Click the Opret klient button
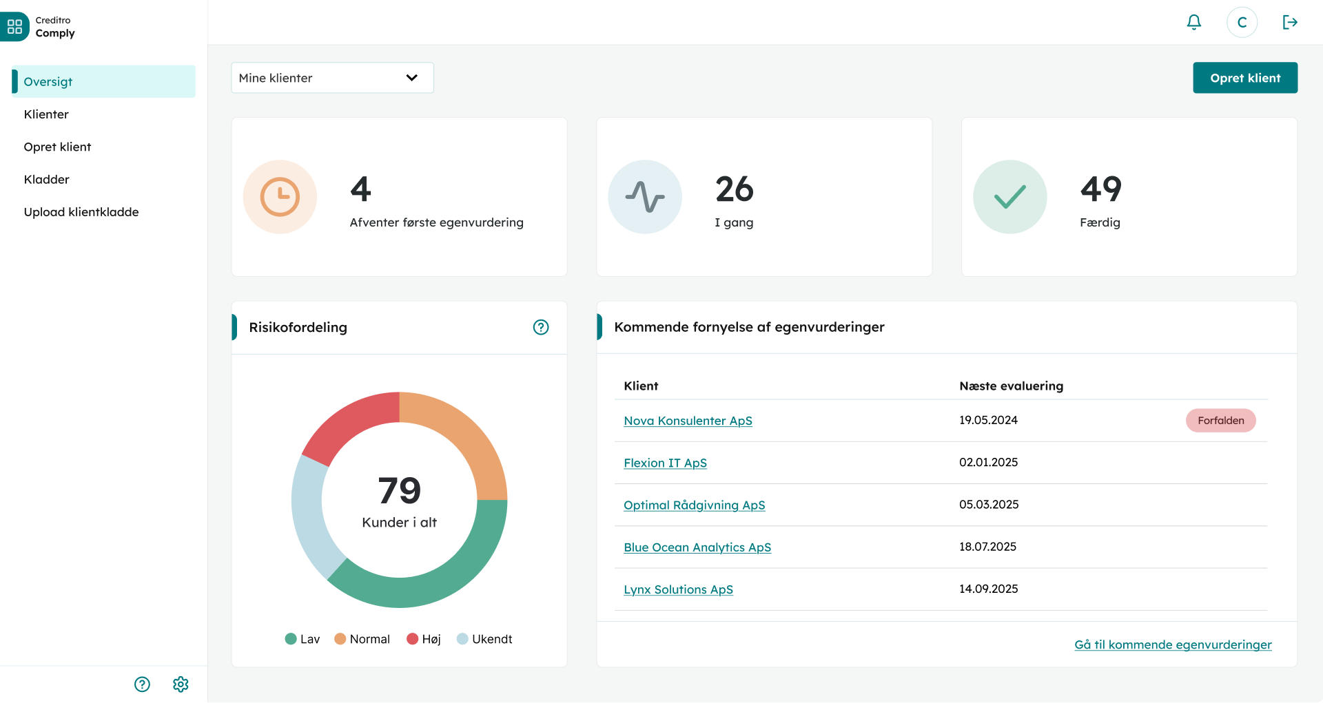This screenshot has width=1323, height=703. tap(1245, 78)
